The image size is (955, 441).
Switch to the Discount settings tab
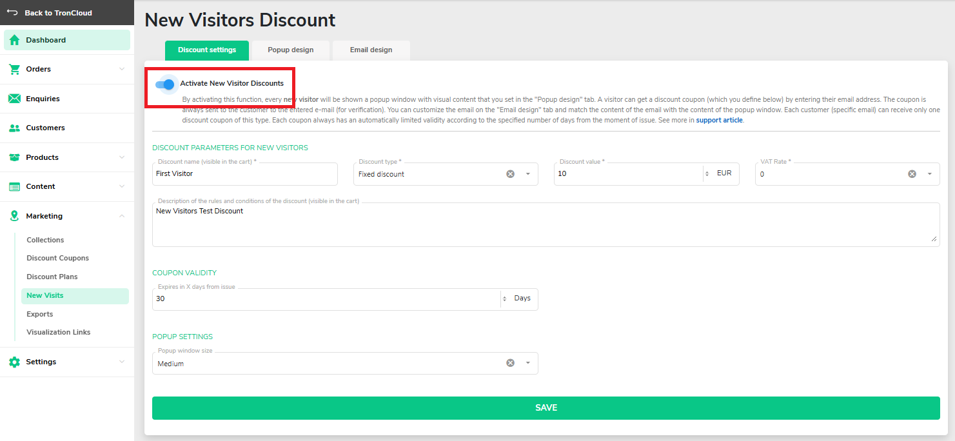tap(207, 50)
